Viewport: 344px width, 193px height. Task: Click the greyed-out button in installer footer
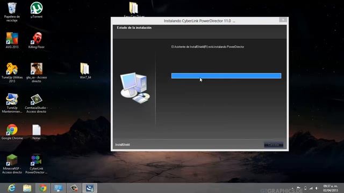click(274, 145)
